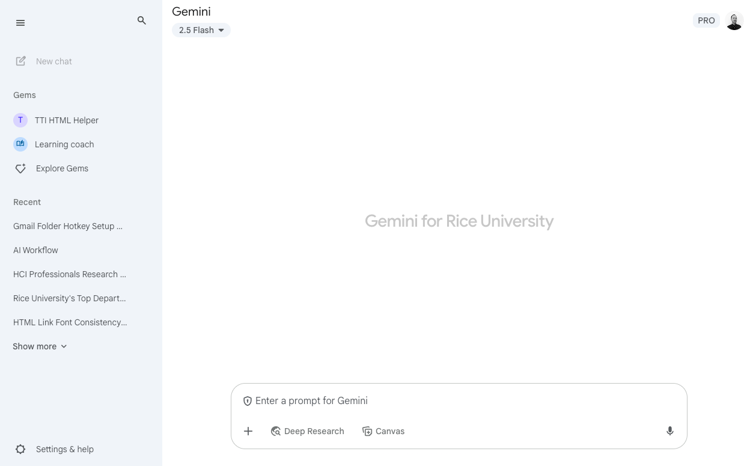Expand Show more recent chats
753x466 pixels.
click(40, 346)
